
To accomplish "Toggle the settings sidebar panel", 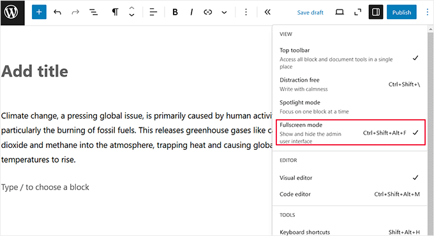I will point(375,12).
